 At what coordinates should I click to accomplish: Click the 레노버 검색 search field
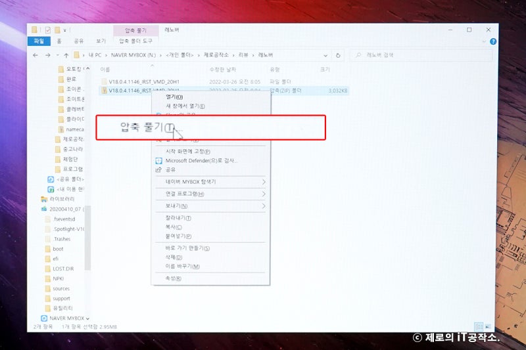click(421, 55)
